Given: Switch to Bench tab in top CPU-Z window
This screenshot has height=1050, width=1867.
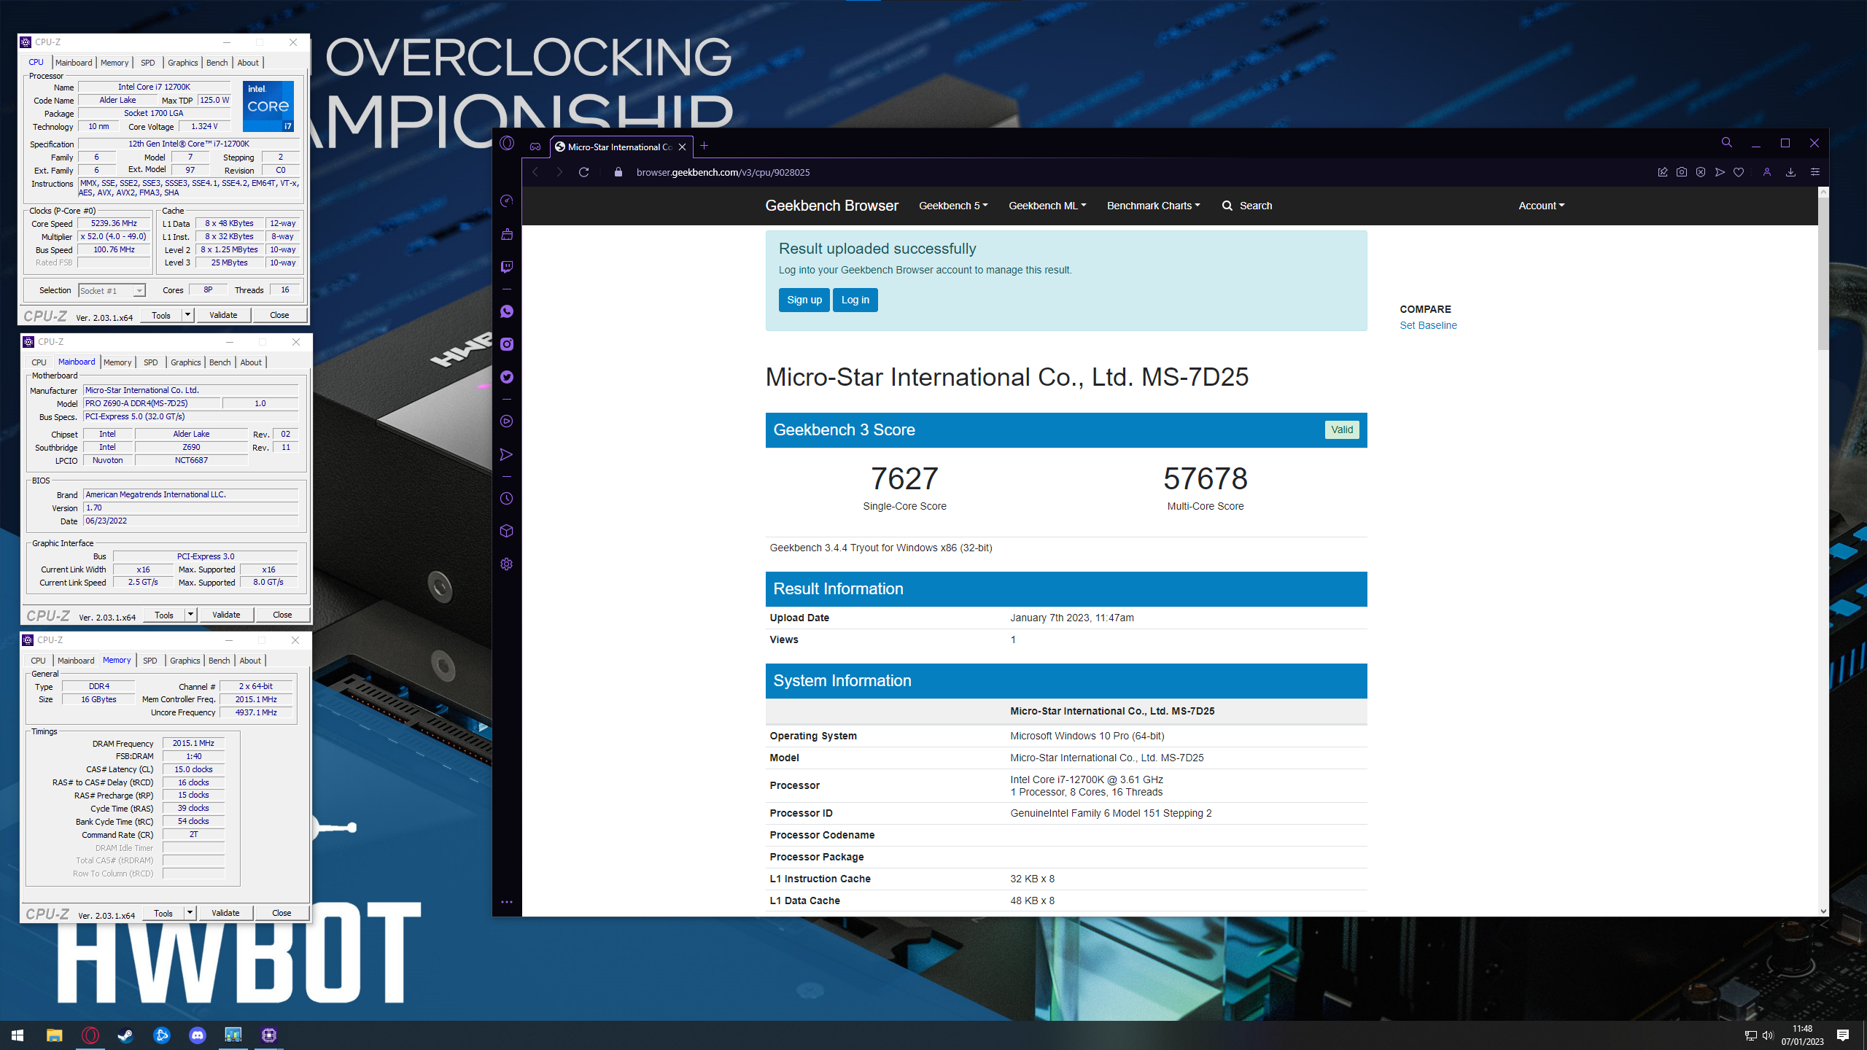Looking at the screenshot, I should coord(217,63).
